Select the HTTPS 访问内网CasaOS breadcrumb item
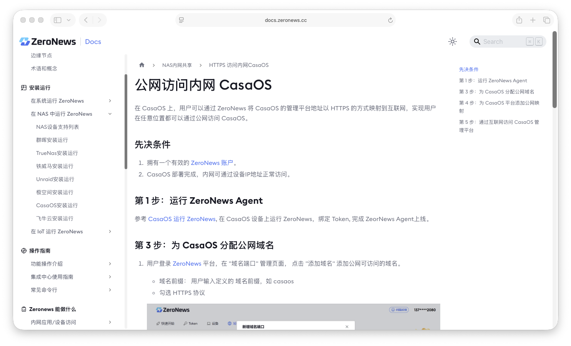Screen dimensions: 571x346 (x=238, y=65)
